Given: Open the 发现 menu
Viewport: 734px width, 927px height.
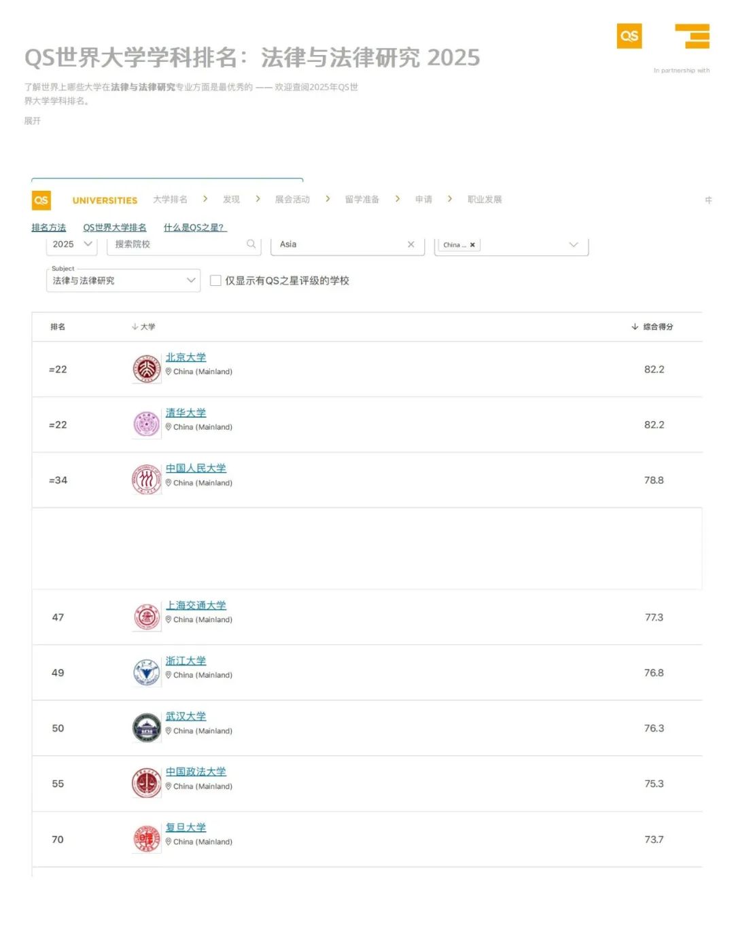Looking at the screenshot, I should tap(231, 200).
